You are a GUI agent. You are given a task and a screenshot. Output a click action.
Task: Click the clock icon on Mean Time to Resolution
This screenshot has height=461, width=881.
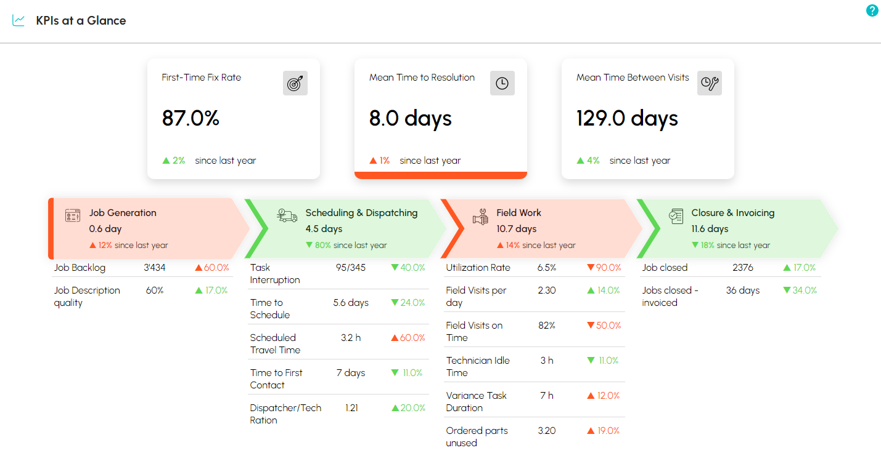(502, 83)
